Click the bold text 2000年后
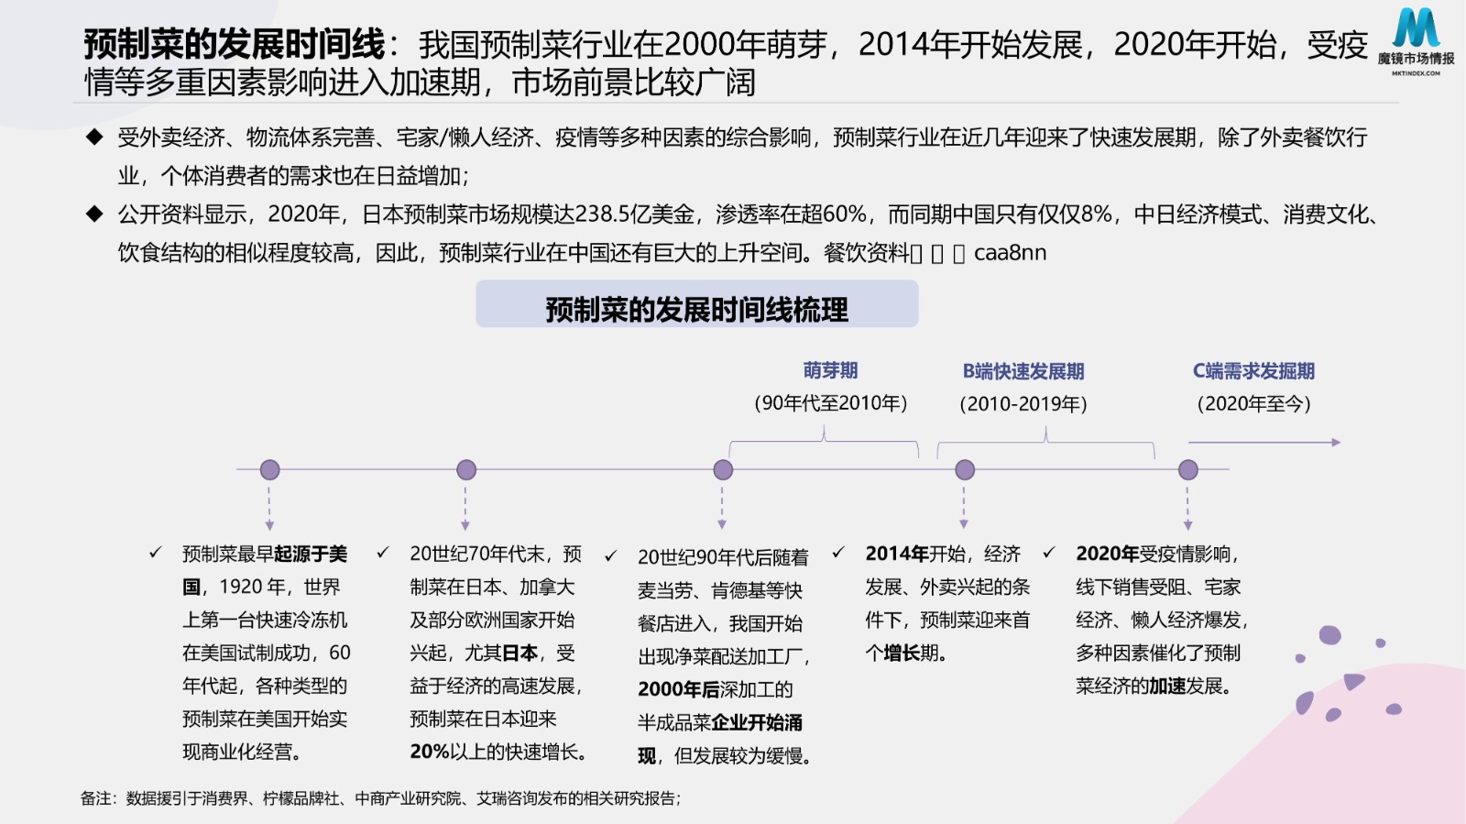The height and width of the screenshot is (824, 1466). pyautogui.click(x=679, y=689)
